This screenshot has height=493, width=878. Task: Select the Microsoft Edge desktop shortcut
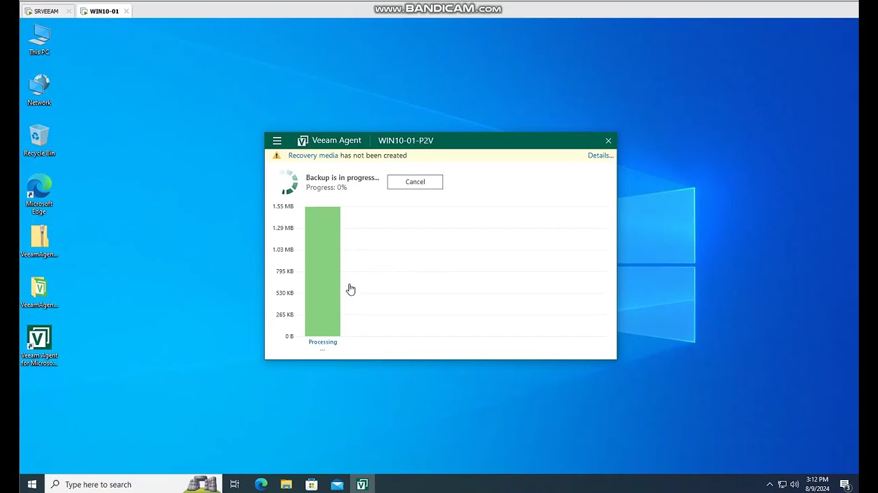39,195
